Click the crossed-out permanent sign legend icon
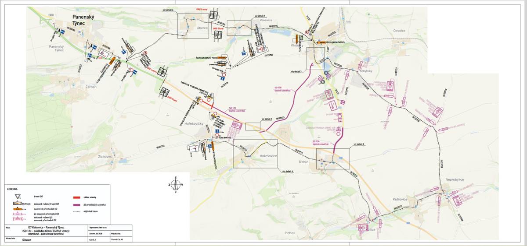The image size is (527, 246). point(18,203)
